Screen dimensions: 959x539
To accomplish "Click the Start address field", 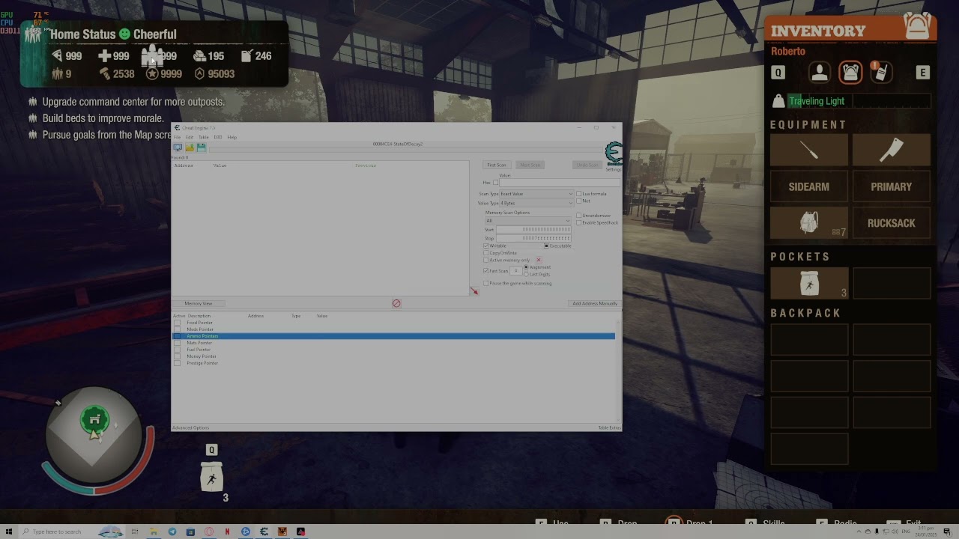I will [533, 229].
